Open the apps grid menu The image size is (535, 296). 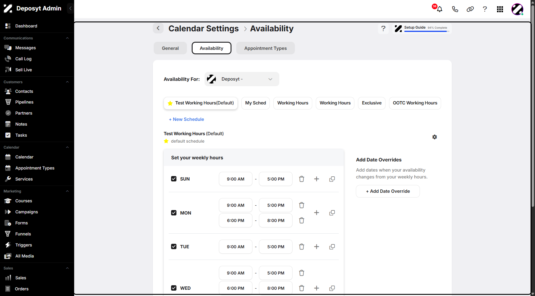[x=500, y=9]
